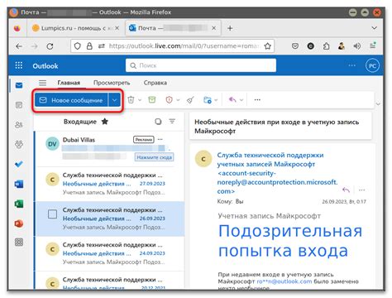Viewport: 392px width, 298px height.
Task: Open the delete options dropdown arrow
Action: [140, 100]
